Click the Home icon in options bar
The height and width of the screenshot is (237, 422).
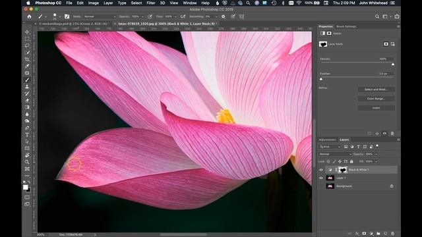pos(29,16)
